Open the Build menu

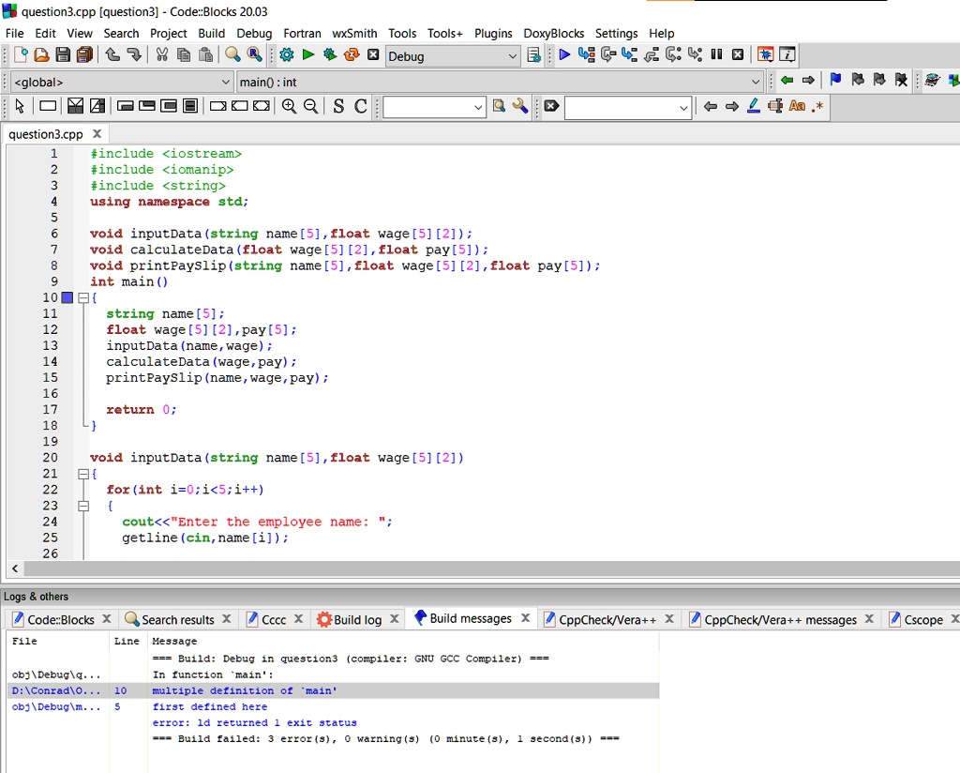point(211,33)
